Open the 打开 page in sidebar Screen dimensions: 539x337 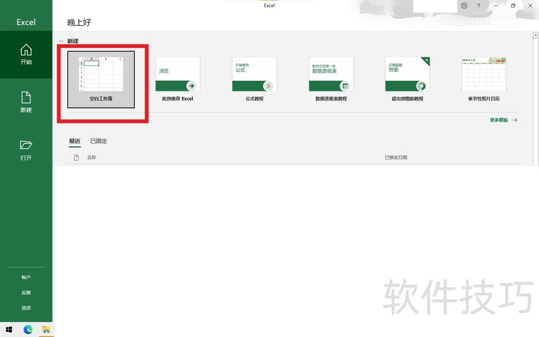click(26, 150)
